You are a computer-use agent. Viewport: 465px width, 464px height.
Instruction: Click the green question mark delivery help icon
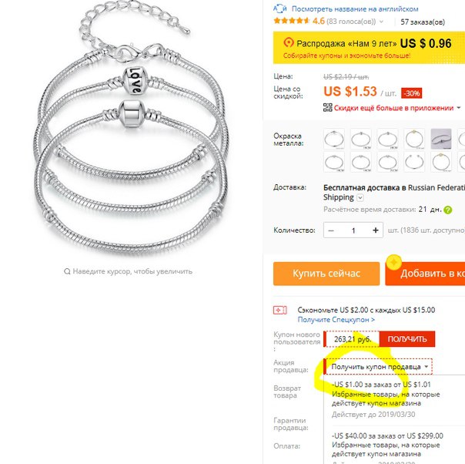click(x=448, y=210)
